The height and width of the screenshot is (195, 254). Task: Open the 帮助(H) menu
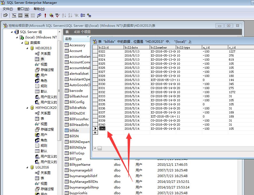[39, 9]
